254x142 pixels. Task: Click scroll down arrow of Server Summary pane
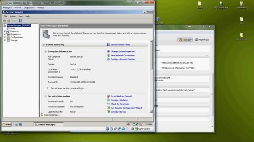151,111
